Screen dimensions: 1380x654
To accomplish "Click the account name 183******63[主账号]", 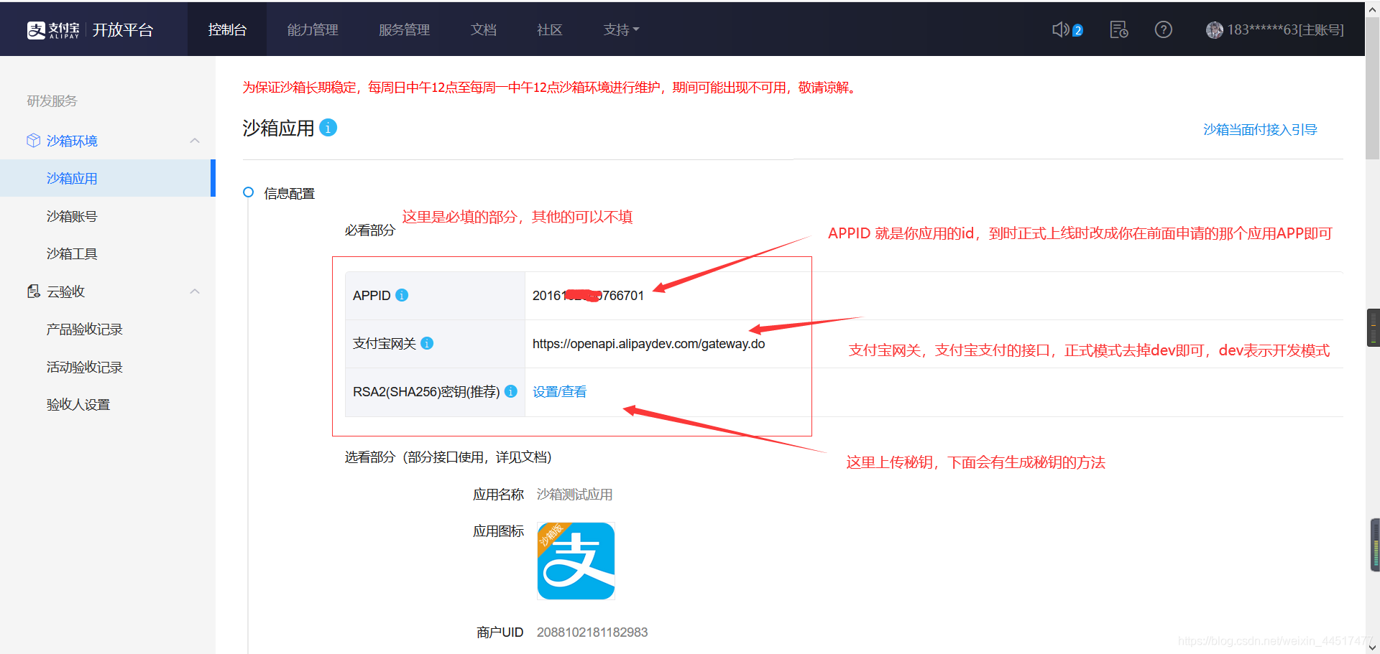I will coord(1285,29).
